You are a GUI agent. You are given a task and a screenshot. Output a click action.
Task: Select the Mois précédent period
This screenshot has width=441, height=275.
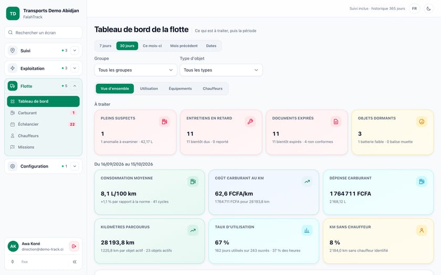[184, 46]
